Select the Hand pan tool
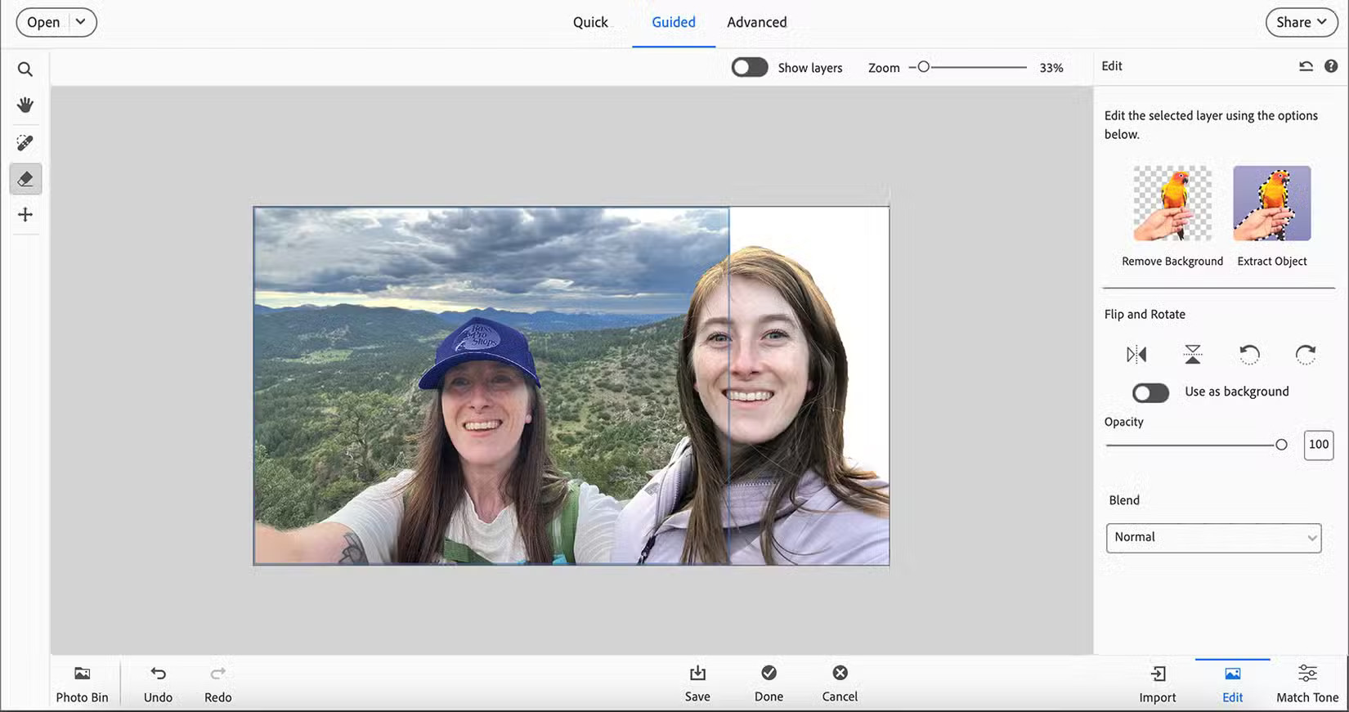This screenshot has height=712, width=1349. pos(25,105)
